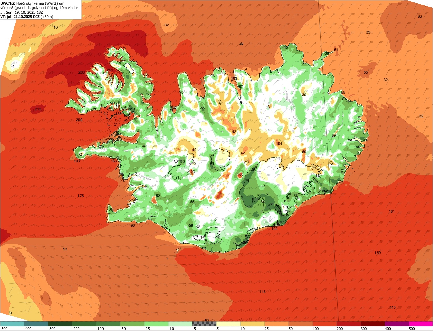433x331 pixels.
Task: Click the '78' value in the Westfjords
Action: tap(94, 109)
